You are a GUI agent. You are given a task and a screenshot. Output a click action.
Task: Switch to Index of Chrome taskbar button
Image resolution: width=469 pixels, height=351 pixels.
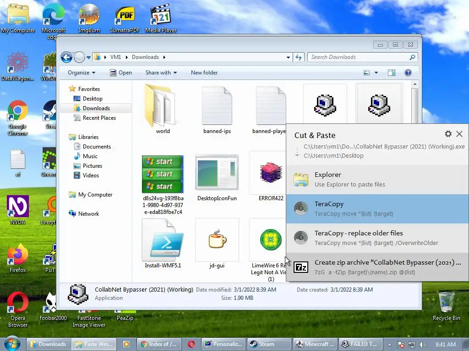[x=159, y=344]
